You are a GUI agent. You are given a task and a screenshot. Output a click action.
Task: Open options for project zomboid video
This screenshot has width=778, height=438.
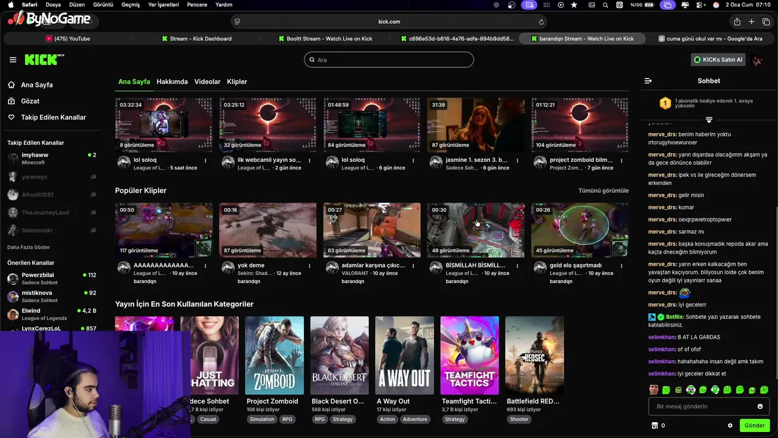point(621,161)
